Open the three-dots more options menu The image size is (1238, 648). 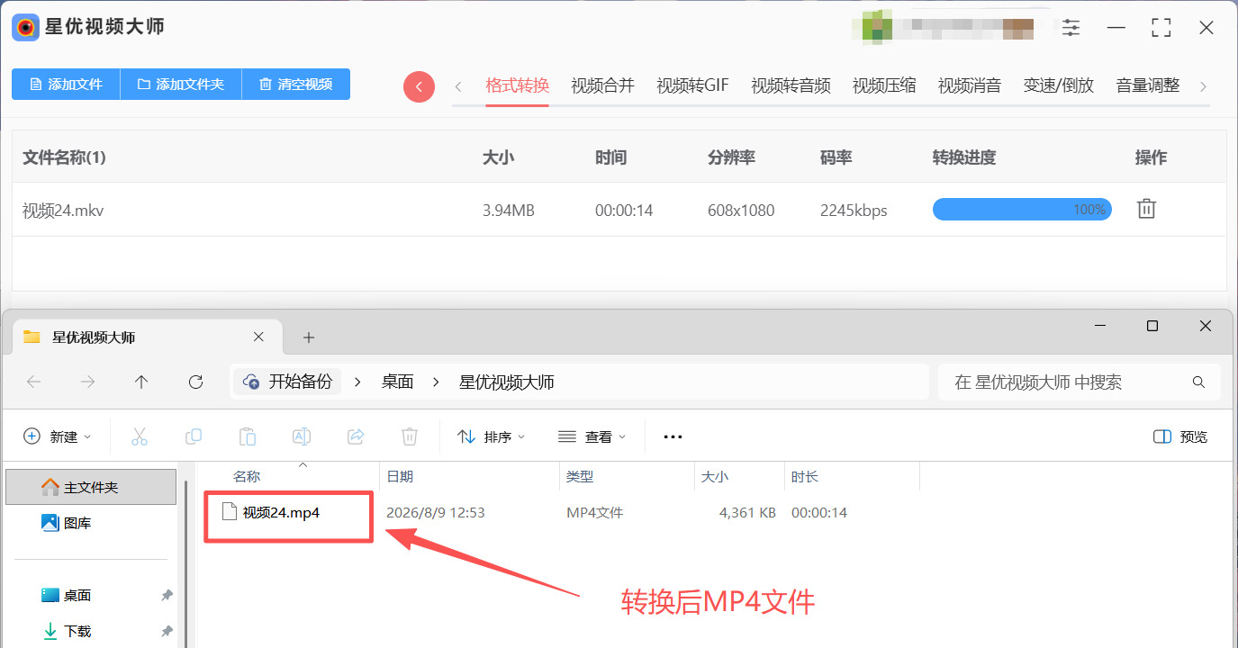coord(673,436)
